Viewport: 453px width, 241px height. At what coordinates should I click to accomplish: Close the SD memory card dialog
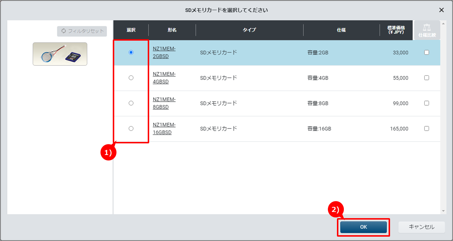point(441,10)
